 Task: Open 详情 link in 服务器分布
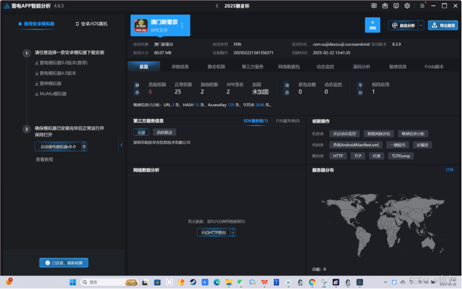tap(449, 170)
